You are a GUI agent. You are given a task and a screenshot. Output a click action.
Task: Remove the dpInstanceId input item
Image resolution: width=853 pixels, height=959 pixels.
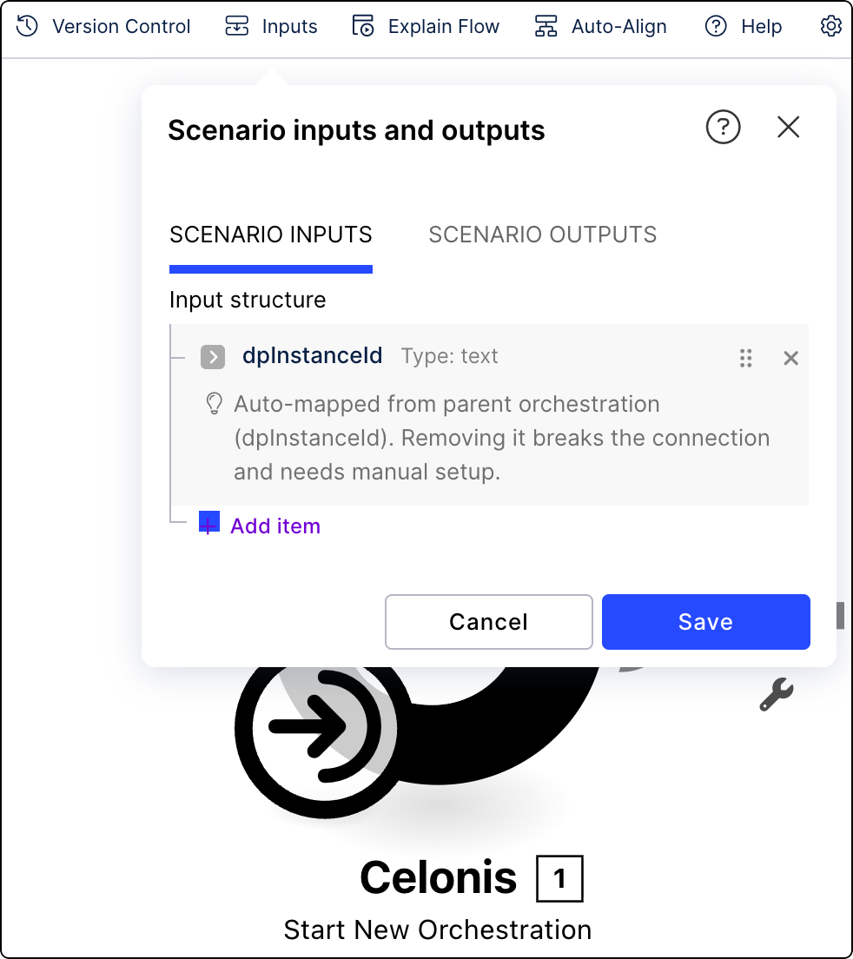tap(790, 358)
